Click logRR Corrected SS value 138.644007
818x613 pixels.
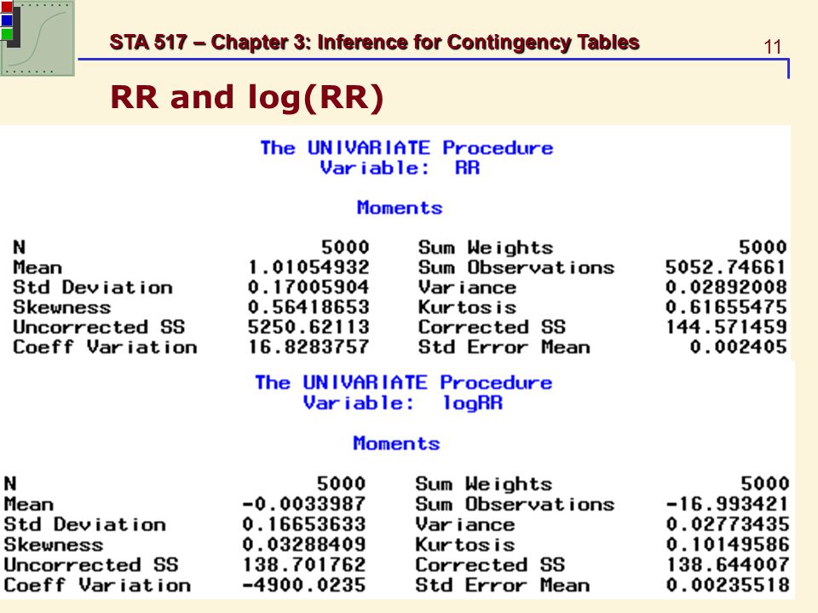[x=728, y=565]
